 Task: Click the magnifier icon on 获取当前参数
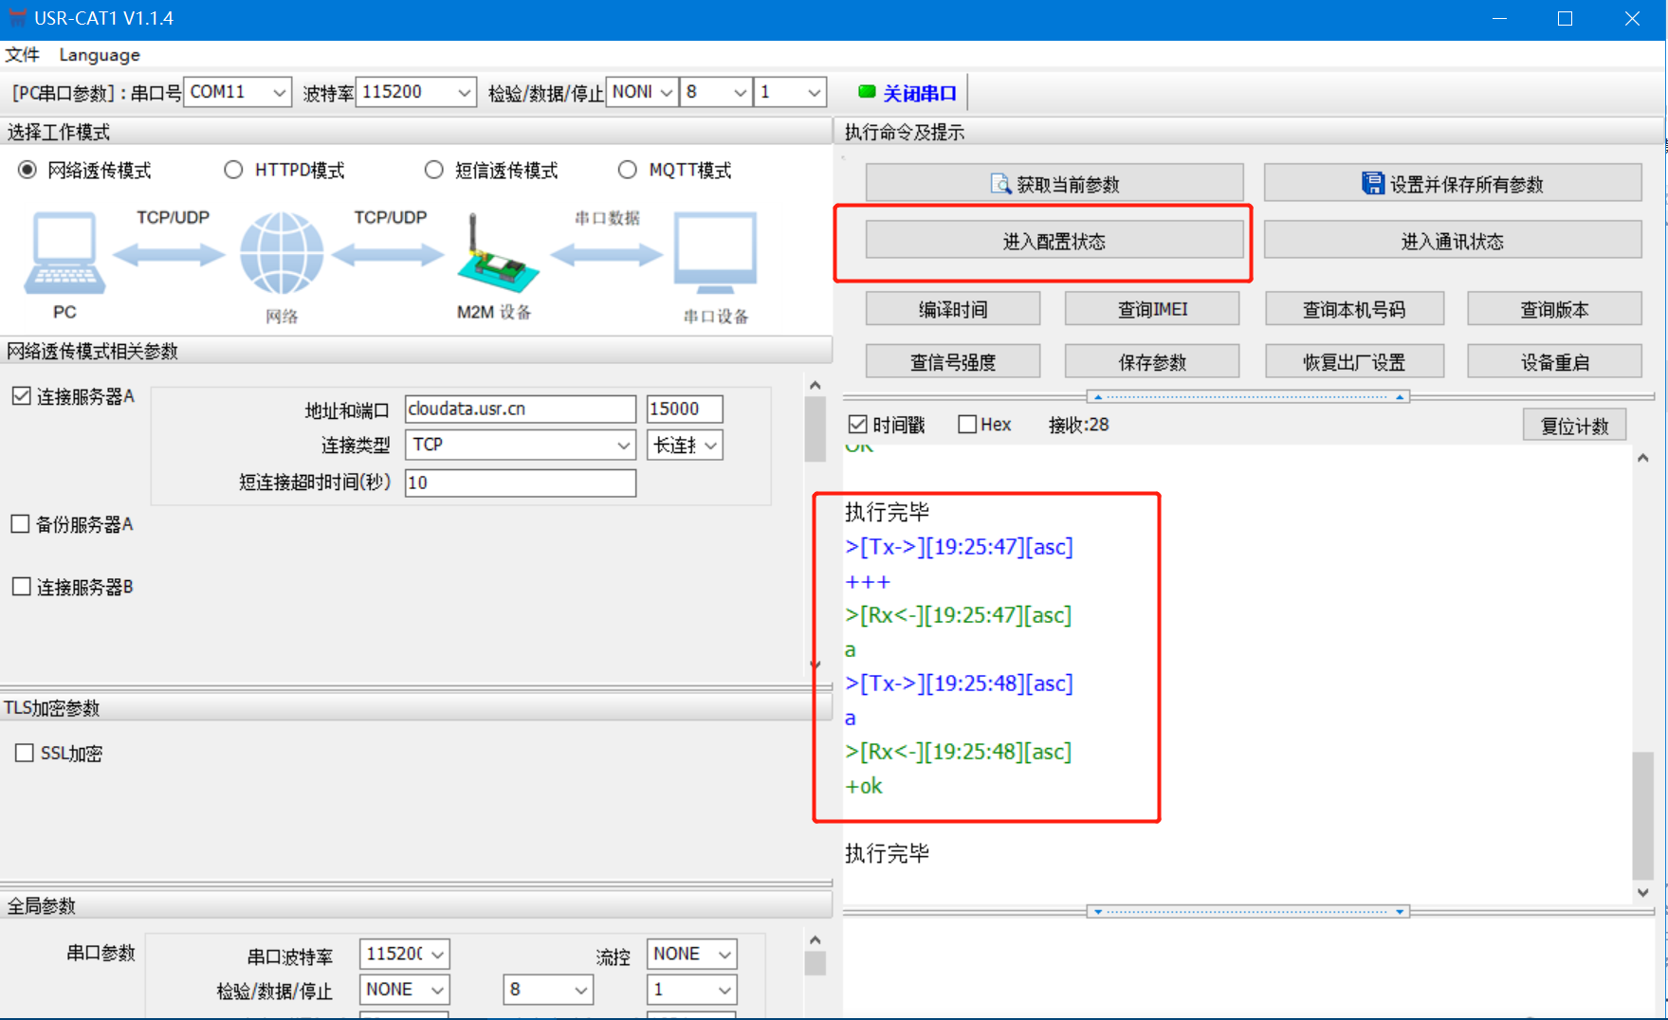tap(999, 184)
